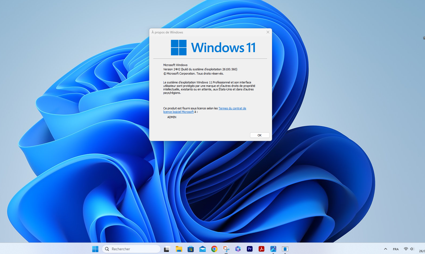
Task: Open the Mail app from the taskbar
Action: click(202, 249)
